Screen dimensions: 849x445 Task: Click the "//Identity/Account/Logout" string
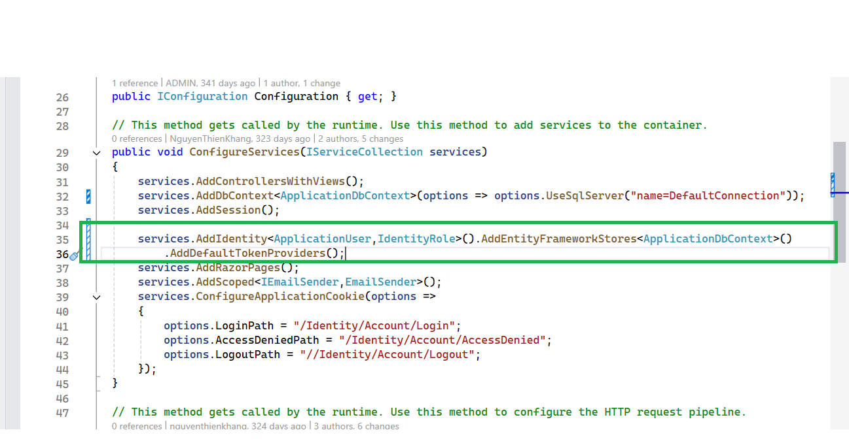(x=388, y=354)
